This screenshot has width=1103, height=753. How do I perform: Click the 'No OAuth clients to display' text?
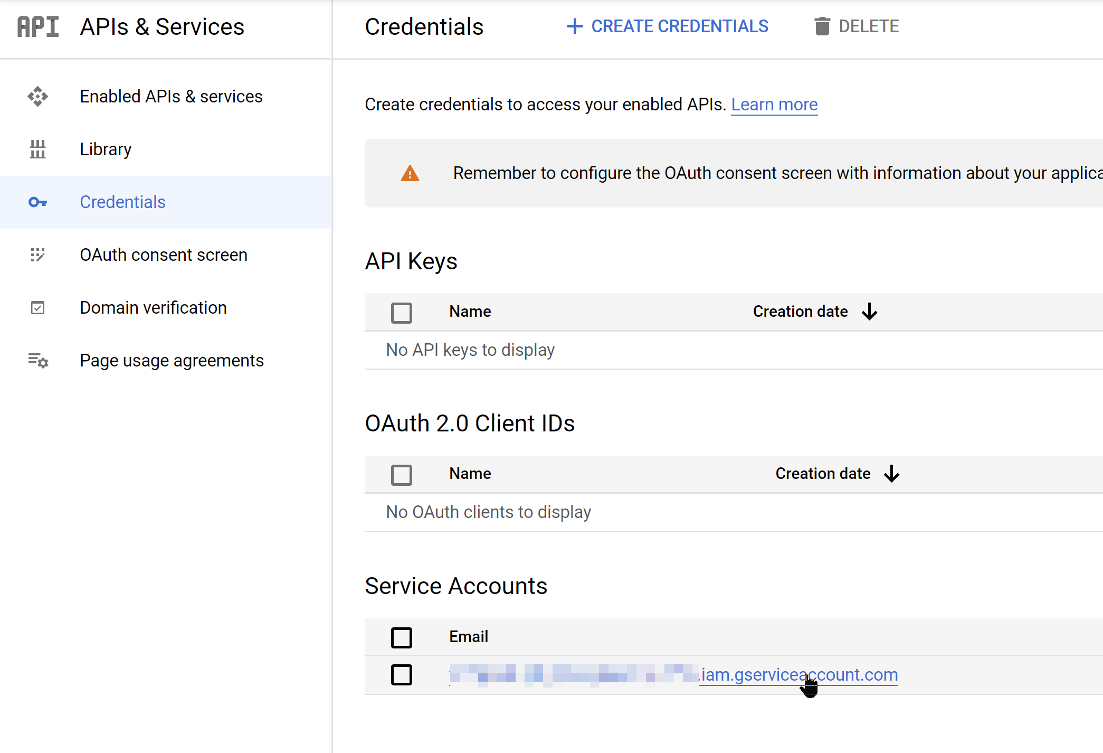point(489,512)
